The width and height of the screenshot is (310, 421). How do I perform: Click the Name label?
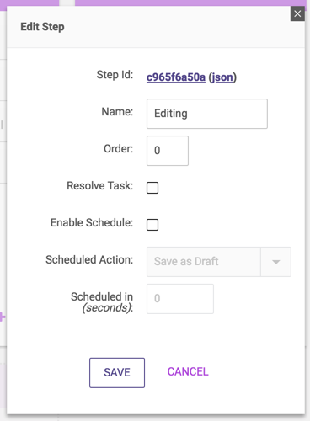(117, 112)
